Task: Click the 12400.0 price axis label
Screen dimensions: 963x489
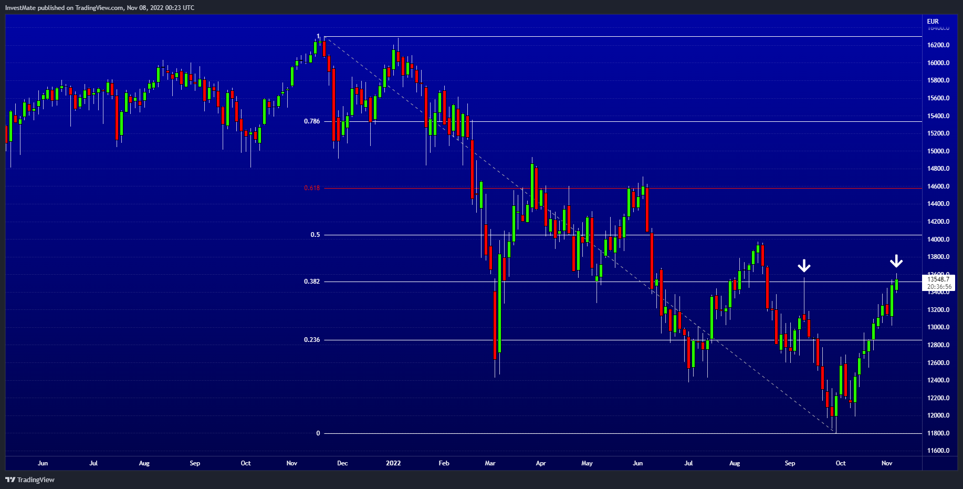Action: coord(938,380)
